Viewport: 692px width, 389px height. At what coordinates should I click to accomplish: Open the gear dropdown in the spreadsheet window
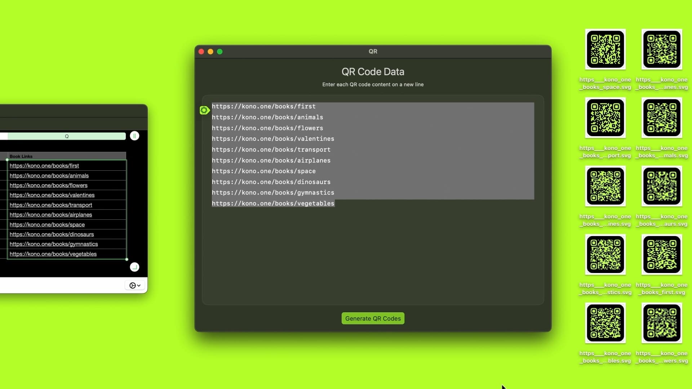click(x=135, y=285)
